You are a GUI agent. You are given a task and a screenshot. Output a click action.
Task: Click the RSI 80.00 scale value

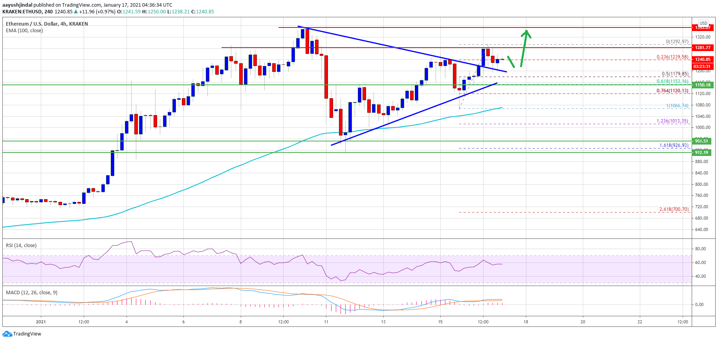pyautogui.click(x=700, y=249)
